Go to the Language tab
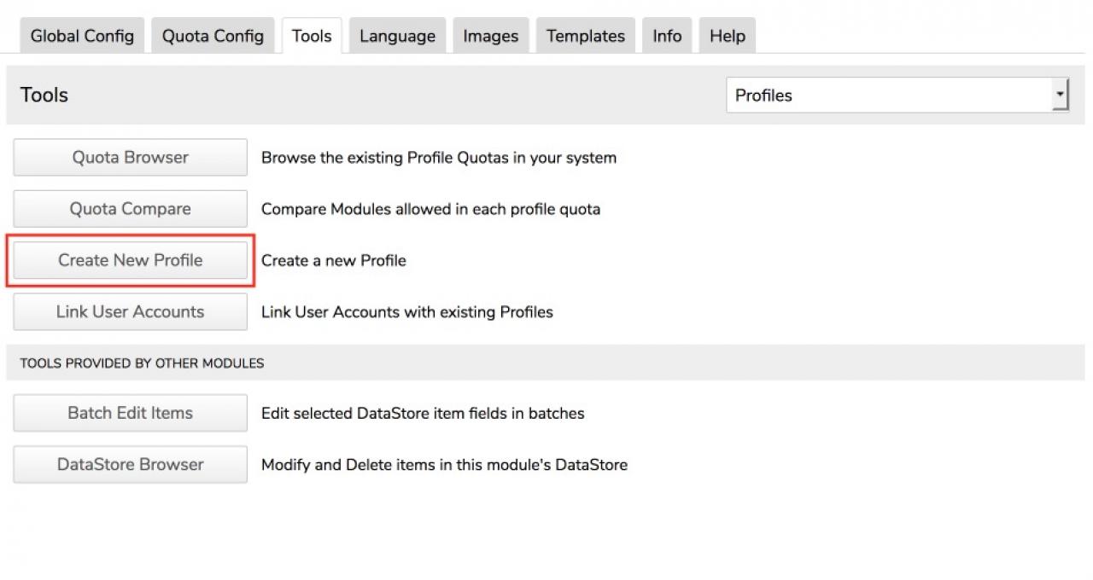Viewport: 1093px width, 580px height. 397,36
